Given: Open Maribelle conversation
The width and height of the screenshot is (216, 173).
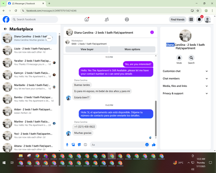Looking at the screenshot, I should [29, 87].
